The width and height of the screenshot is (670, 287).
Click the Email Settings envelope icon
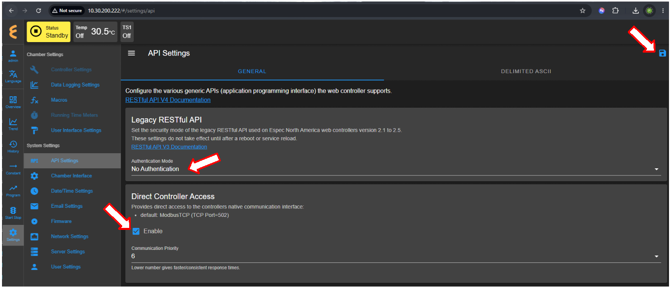click(34, 206)
